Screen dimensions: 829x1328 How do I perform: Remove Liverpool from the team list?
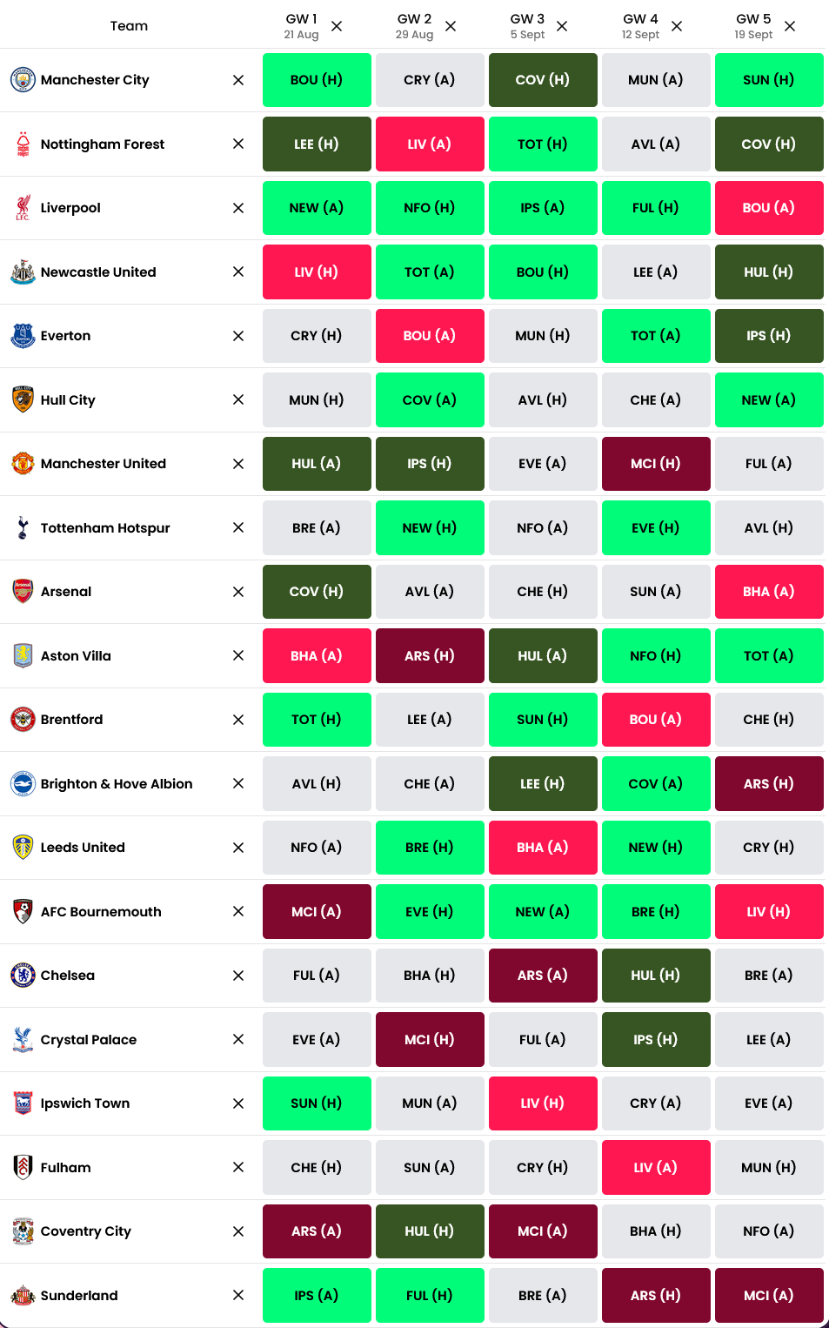(x=238, y=208)
